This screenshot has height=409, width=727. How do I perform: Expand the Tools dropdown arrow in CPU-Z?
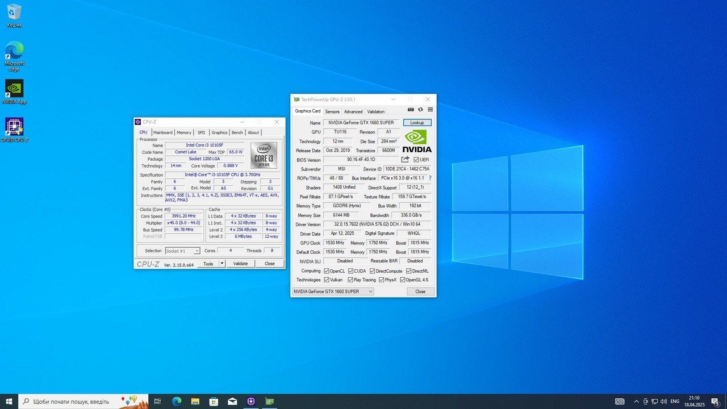click(222, 264)
